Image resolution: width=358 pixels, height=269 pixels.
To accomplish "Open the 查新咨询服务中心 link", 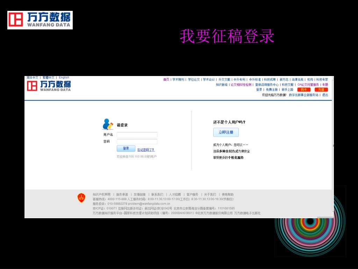I will pyautogui.click(x=267, y=85).
